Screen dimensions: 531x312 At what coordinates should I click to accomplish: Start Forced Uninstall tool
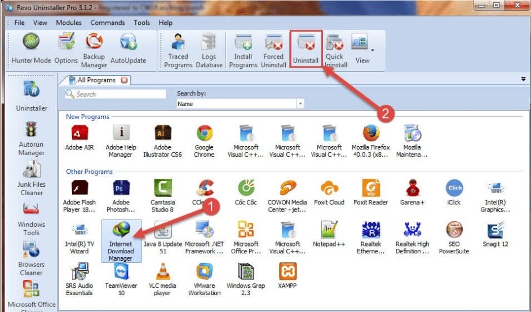[x=273, y=50]
